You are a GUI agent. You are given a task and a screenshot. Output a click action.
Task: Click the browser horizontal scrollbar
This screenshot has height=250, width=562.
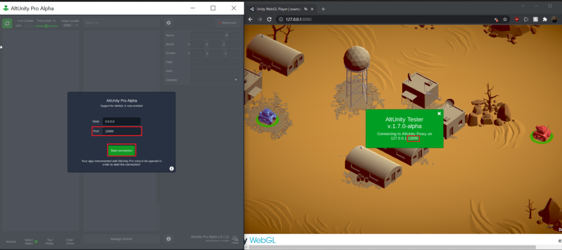pos(392,247)
